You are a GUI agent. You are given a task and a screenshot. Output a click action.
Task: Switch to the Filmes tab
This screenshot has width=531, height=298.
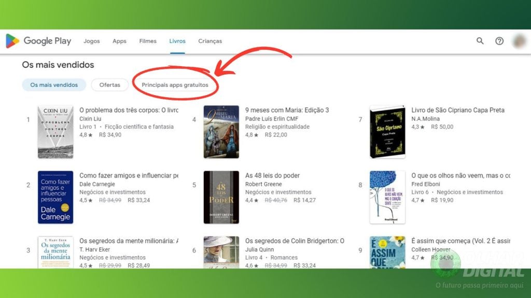click(148, 41)
